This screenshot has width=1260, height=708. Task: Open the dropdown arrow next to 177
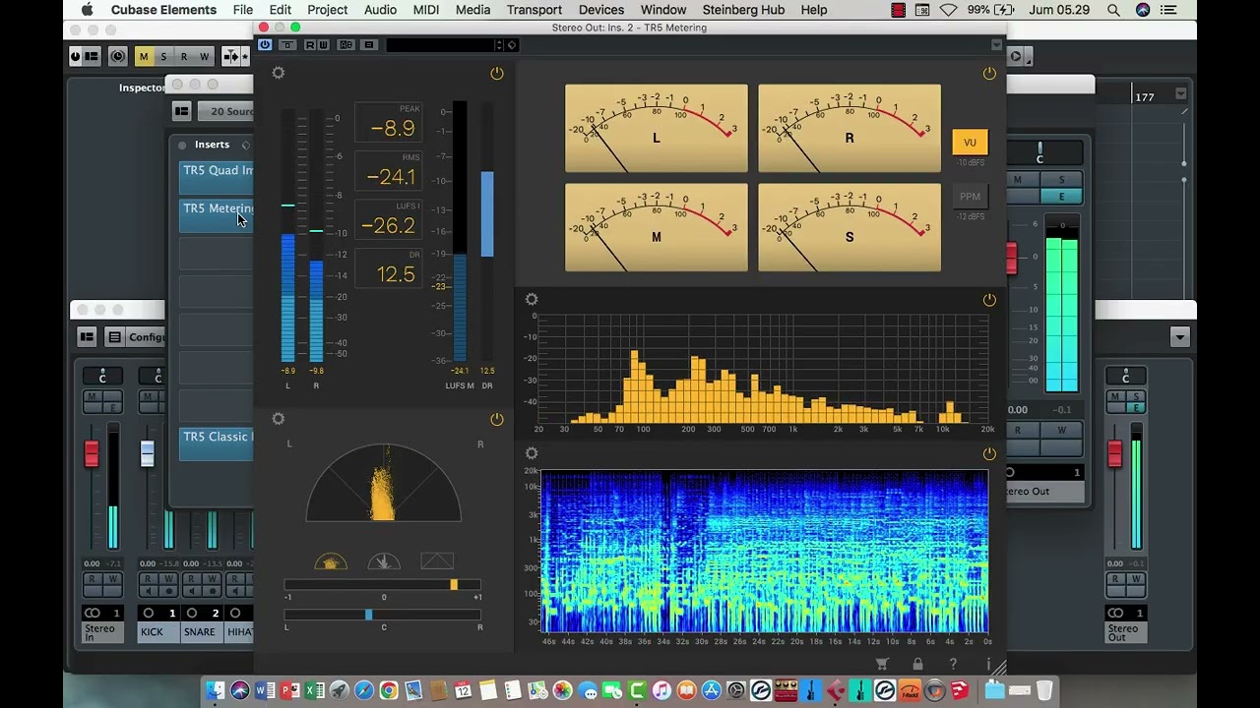click(1180, 94)
